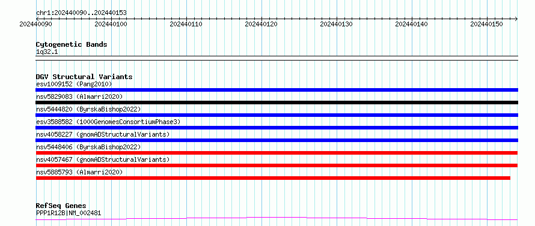Open variant nsv5885793 (Almarri2020) label
This screenshot has width=535, height=226.
point(79,172)
